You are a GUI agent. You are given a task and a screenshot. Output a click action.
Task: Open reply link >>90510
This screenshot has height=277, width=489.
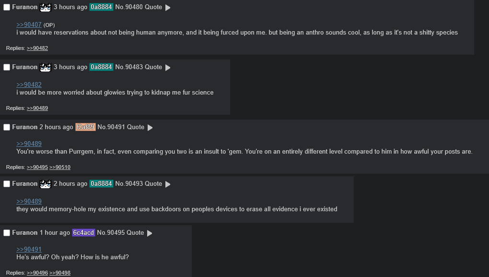60,167
